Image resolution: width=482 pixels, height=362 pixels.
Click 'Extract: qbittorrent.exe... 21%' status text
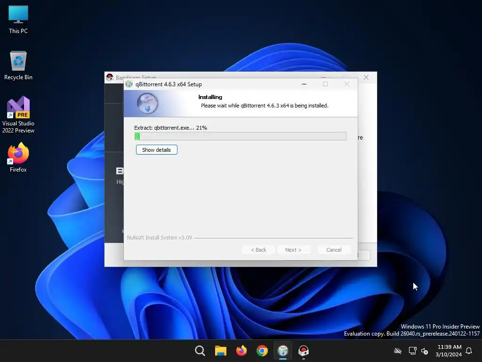tap(170, 128)
